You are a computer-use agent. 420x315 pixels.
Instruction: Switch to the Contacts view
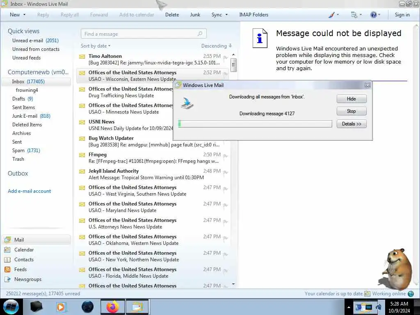[24, 260]
